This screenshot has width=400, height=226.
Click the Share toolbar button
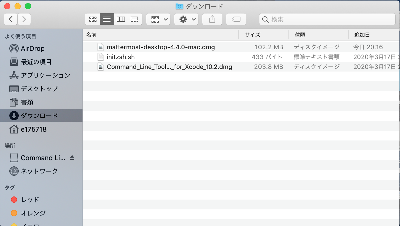pyautogui.click(x=212, y=19)
